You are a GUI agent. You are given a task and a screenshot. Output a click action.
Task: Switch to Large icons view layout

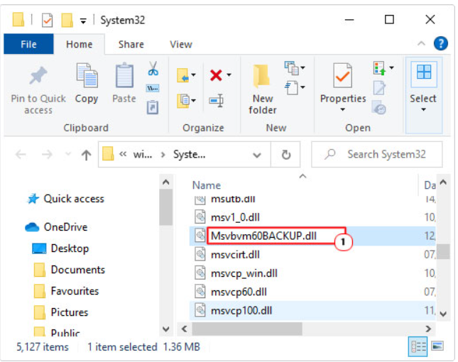(x=437, y=346)
